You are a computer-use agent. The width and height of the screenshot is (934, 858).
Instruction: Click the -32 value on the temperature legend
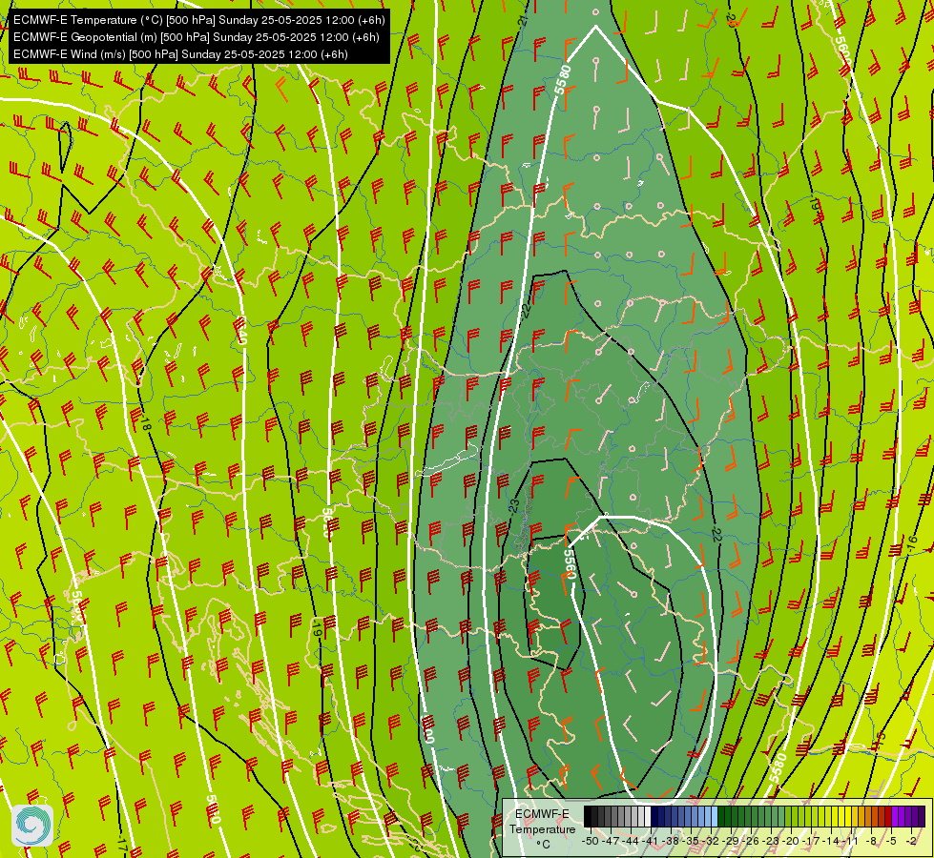pos(711,841)
